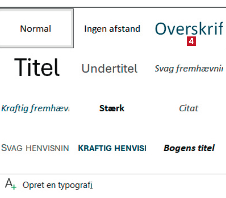Pick the gray small-caps reference style
This screenshot has height=198, width=226.
tap(35, 148)
